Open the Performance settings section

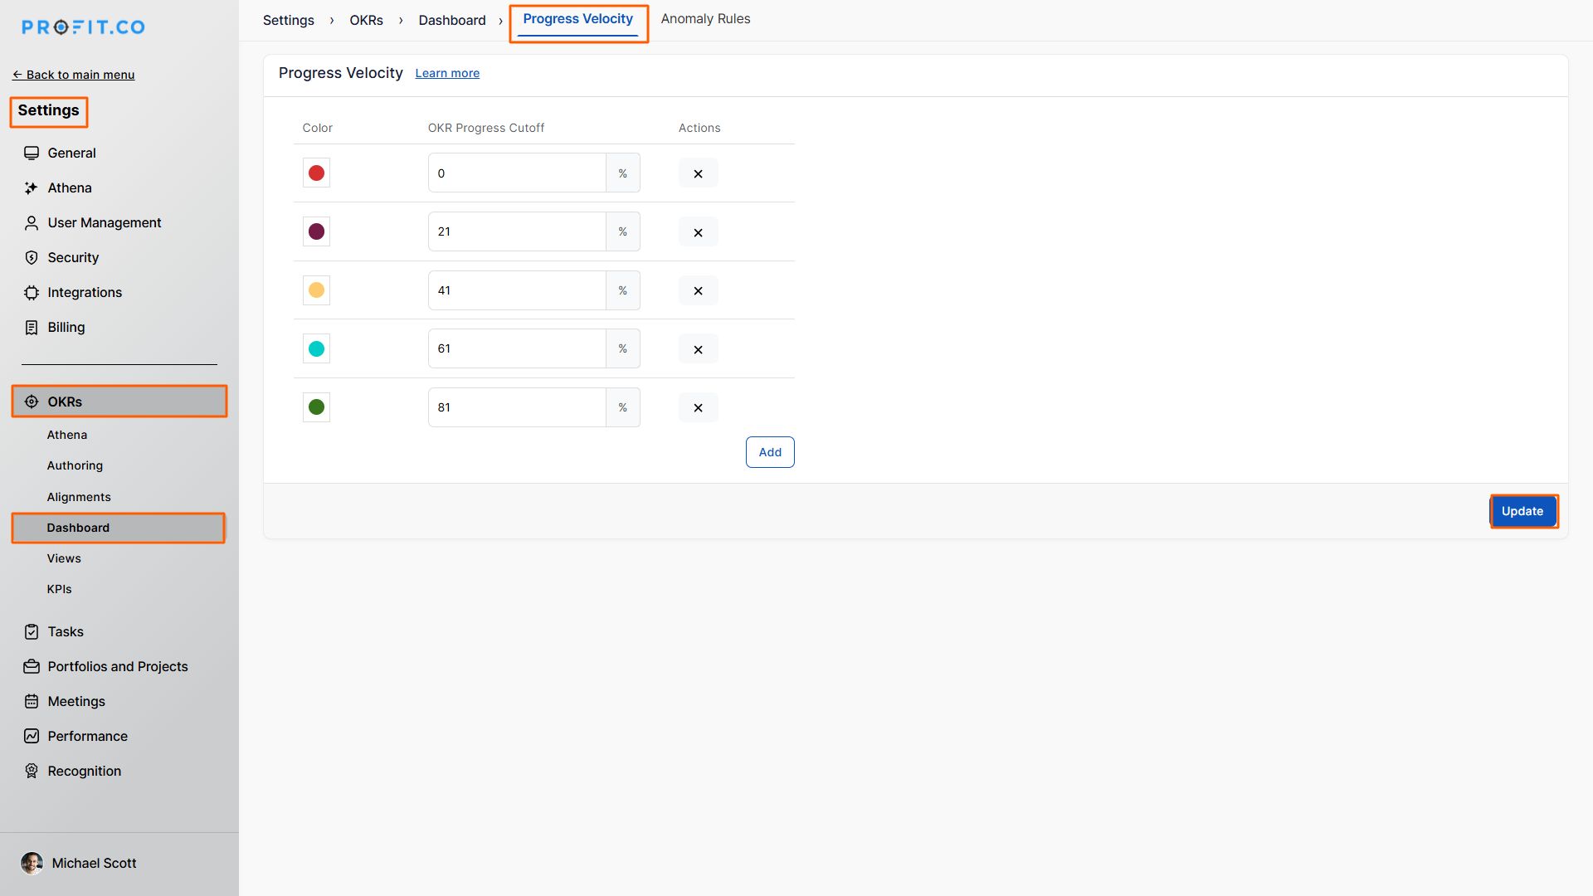click(x=87, y=737)
